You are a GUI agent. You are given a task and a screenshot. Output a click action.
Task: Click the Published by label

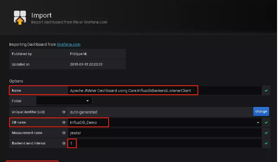[22, 54]
